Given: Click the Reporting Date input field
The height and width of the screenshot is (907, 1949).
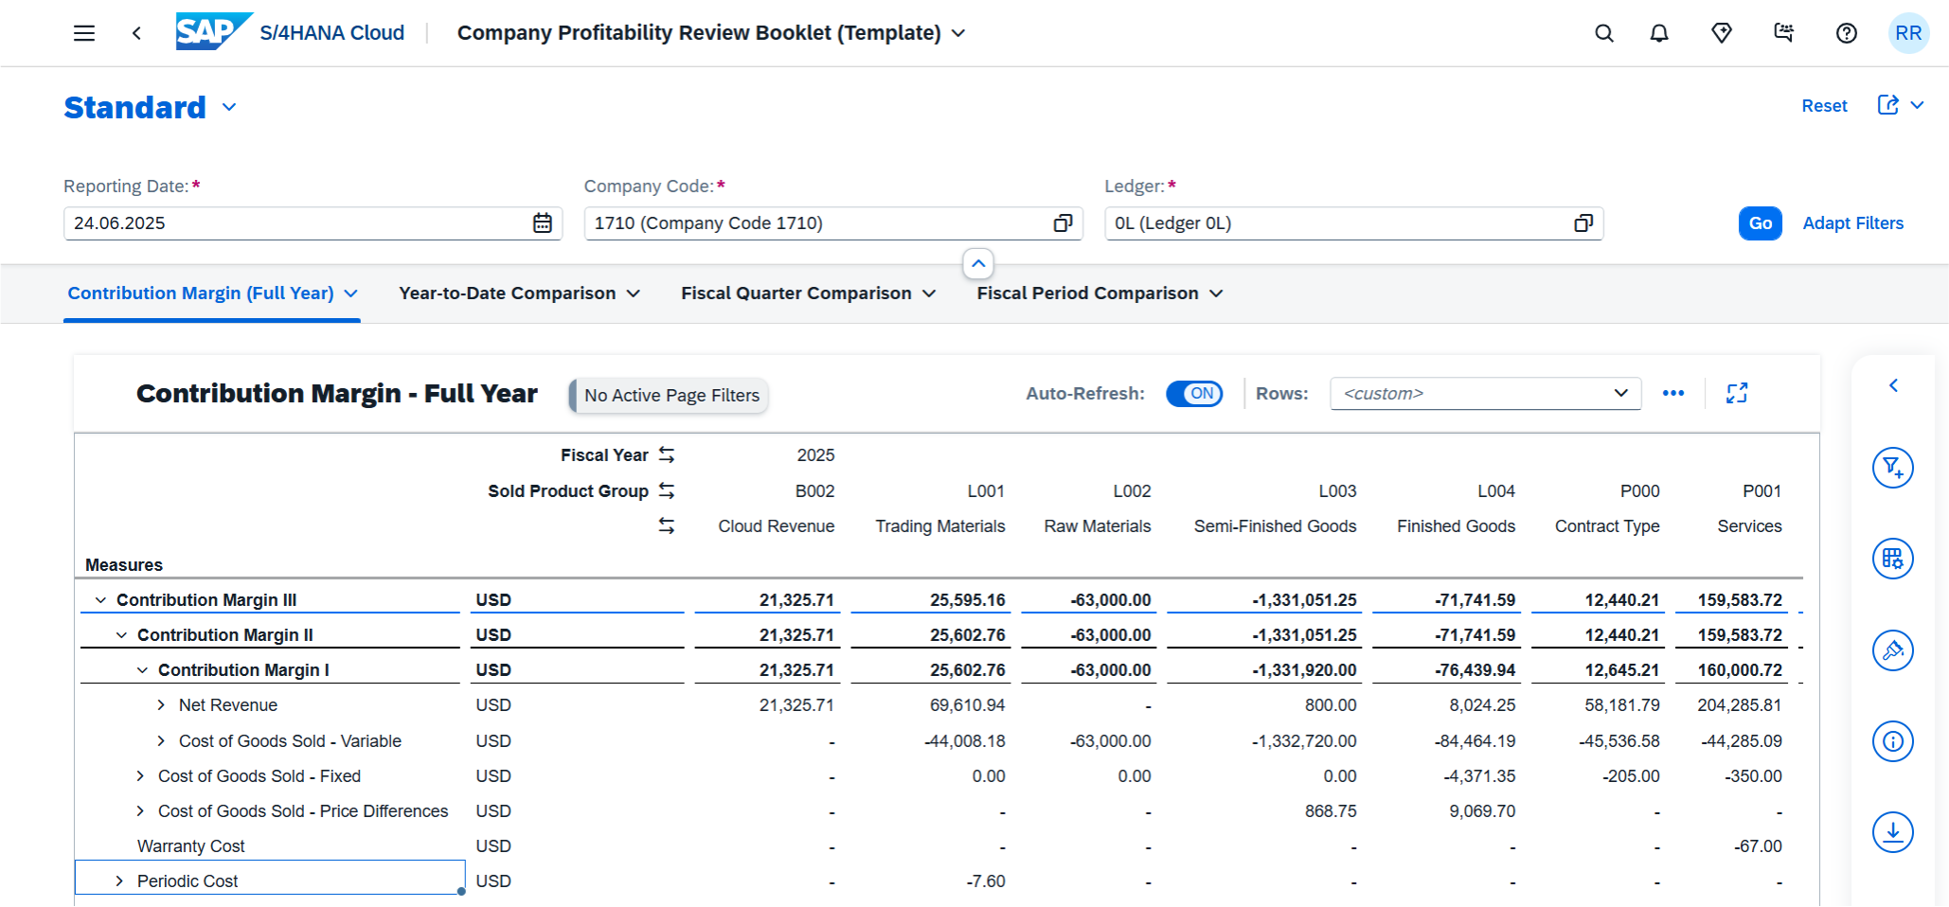Looking at the screenshot, I should point(313,223).
